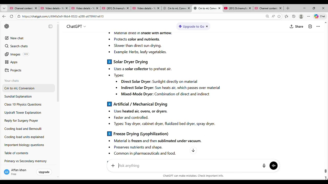Go back with the browser back arrow
The width and height of the screenshot is (328, 184).
(4, 16)
